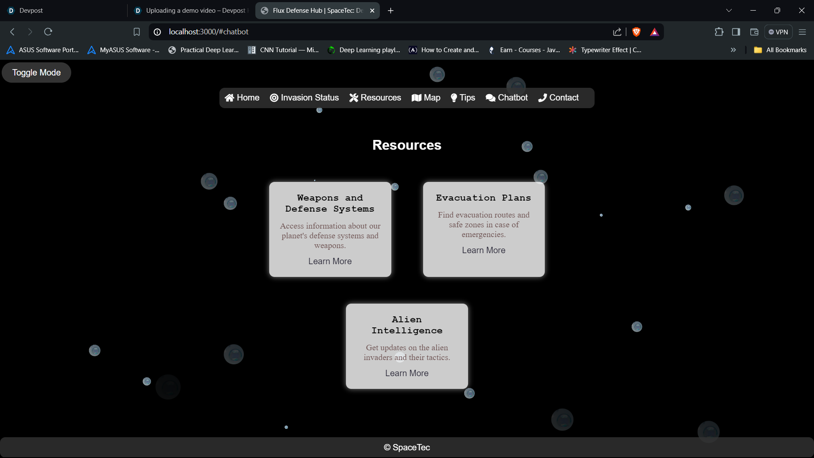The width and height of the screenshot is (814, 458).
Task: Click the share page icon in address bar
Action: pyautogui.click(x=617, y=32)
